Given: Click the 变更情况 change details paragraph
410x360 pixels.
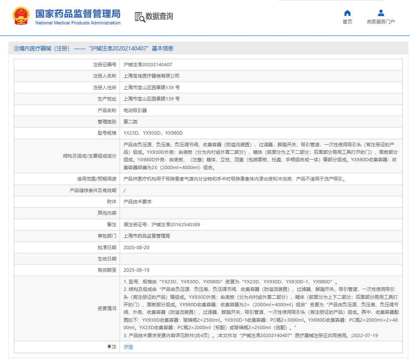Looking at the screenshot, I should [x=261, y=308].
